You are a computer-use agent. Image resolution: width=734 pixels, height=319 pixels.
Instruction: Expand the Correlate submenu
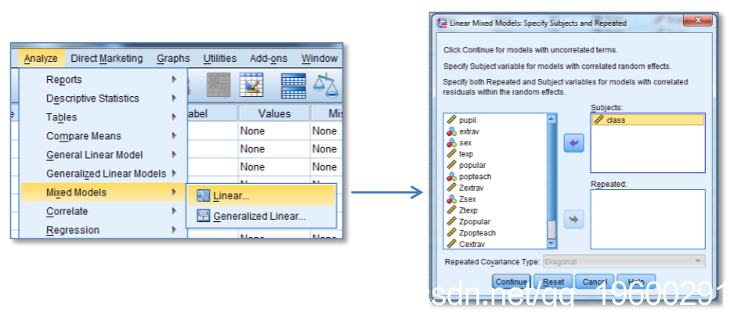(x=103, y=211)
